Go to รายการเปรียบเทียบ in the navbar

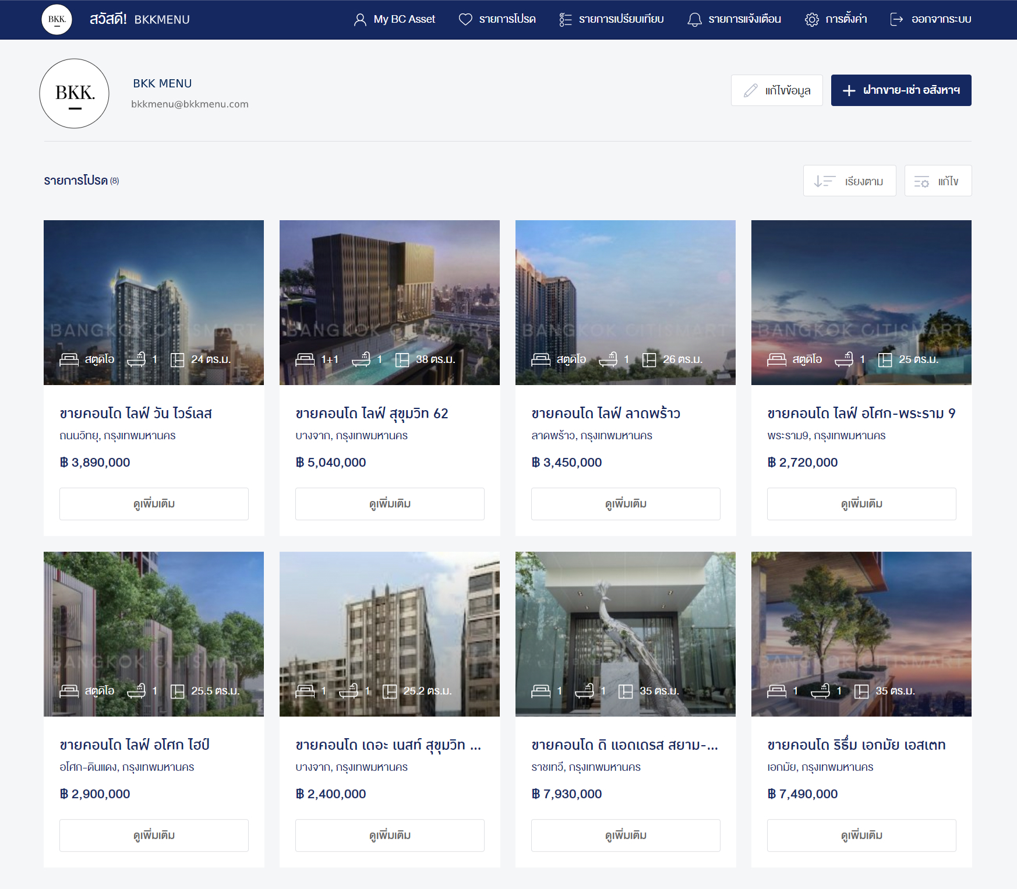pos(621,19)
